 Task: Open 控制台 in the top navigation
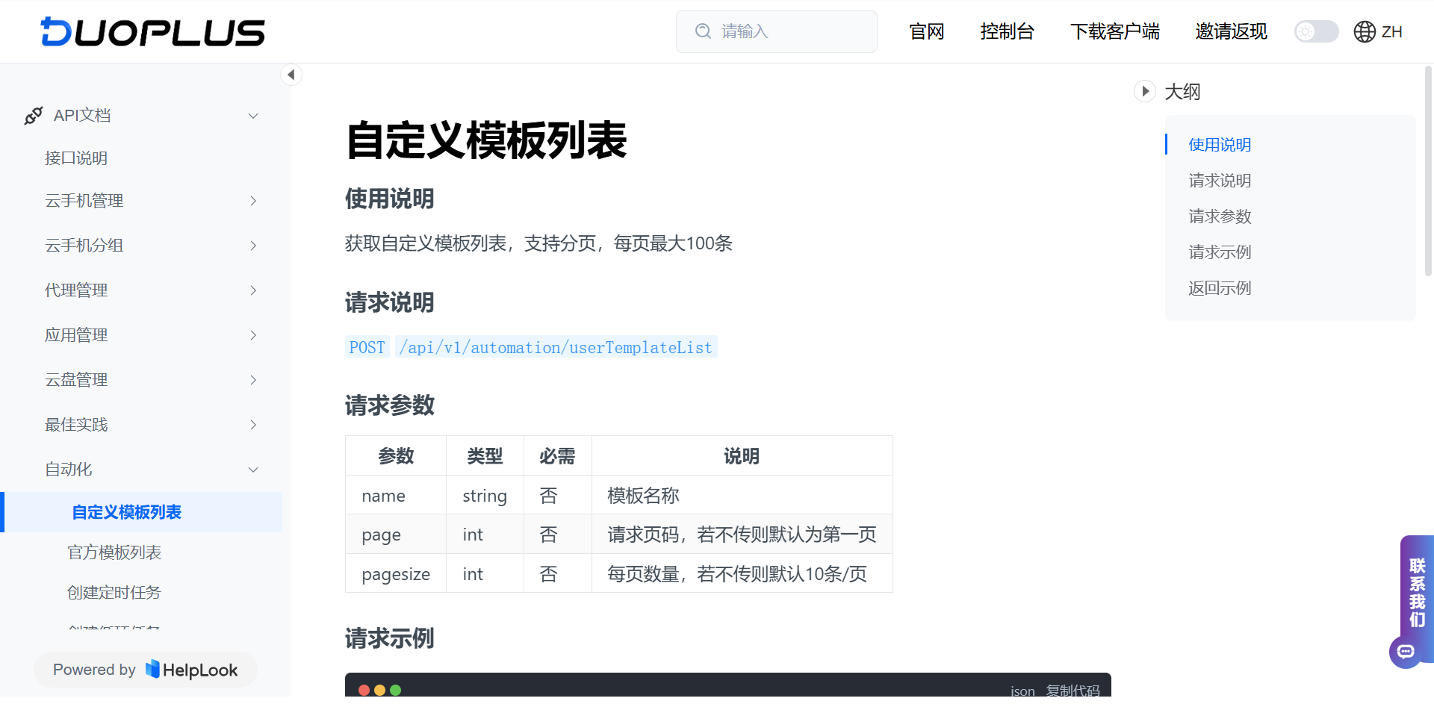[x=1008, y=31]
